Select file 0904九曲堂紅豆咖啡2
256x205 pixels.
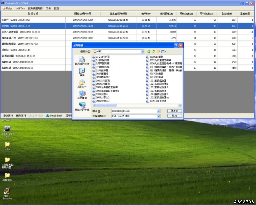pos(106,91)
